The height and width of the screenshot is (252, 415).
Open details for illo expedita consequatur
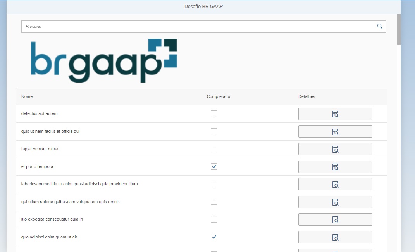tap(335, 219)
